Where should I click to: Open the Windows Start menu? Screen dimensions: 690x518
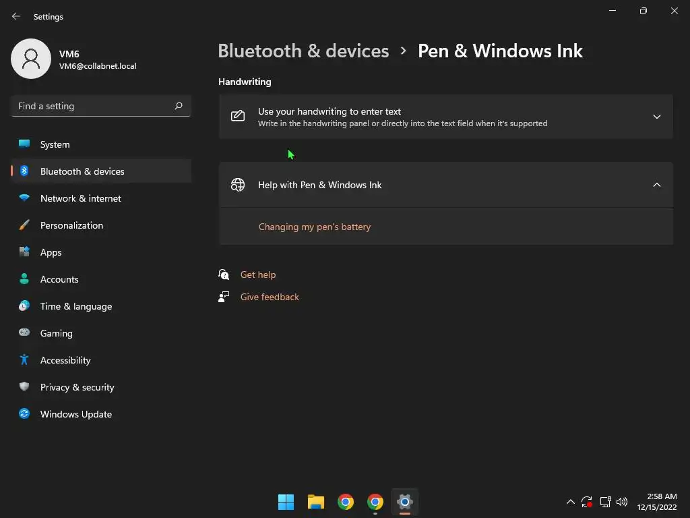286,502
